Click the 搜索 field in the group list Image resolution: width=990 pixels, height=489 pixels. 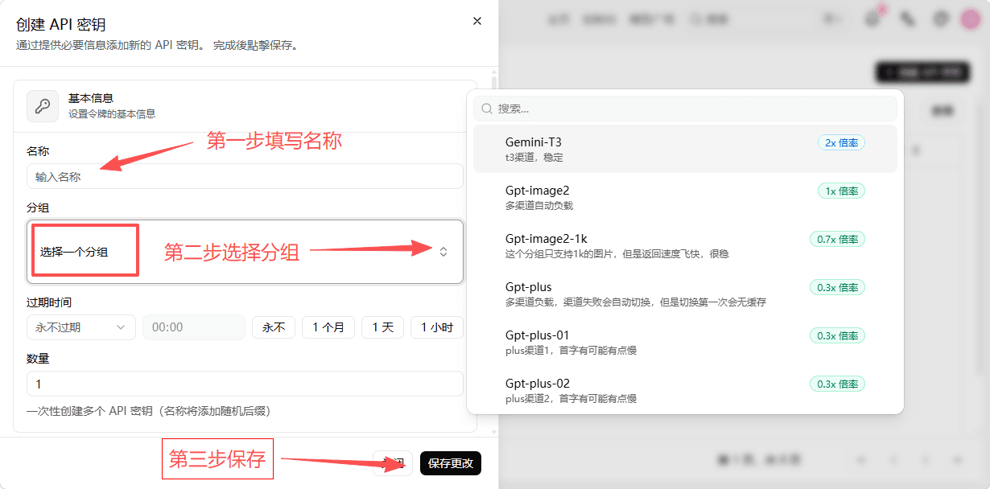685,109
